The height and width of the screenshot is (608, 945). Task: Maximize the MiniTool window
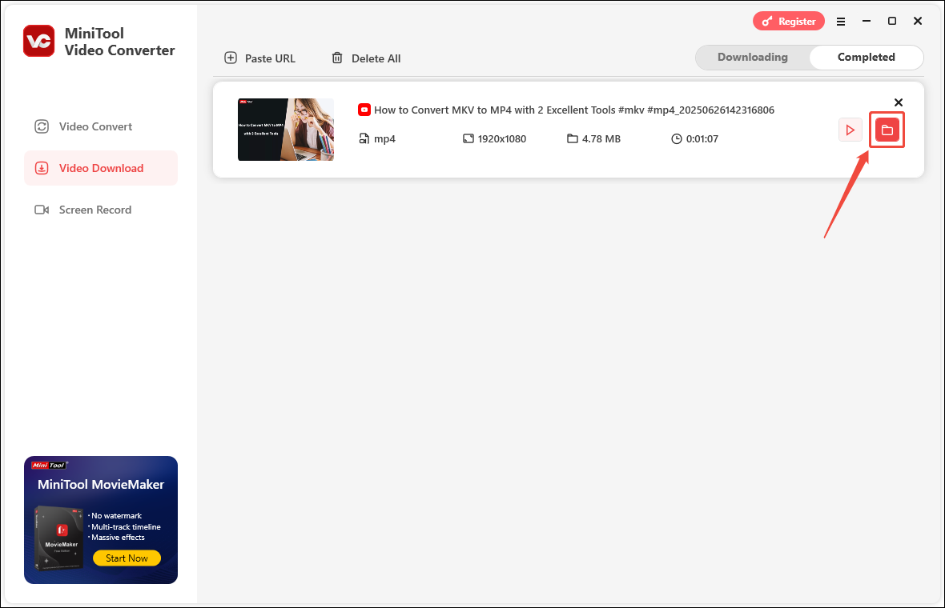[892, 21]
